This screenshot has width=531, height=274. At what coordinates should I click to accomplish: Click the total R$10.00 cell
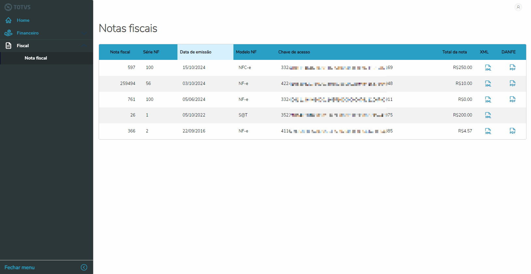click(464, 84)
